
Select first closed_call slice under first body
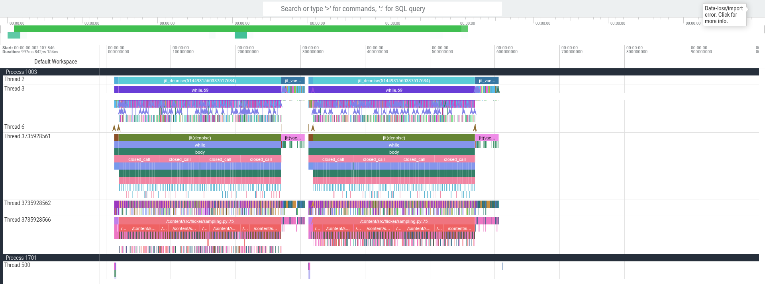pos(137,159)
